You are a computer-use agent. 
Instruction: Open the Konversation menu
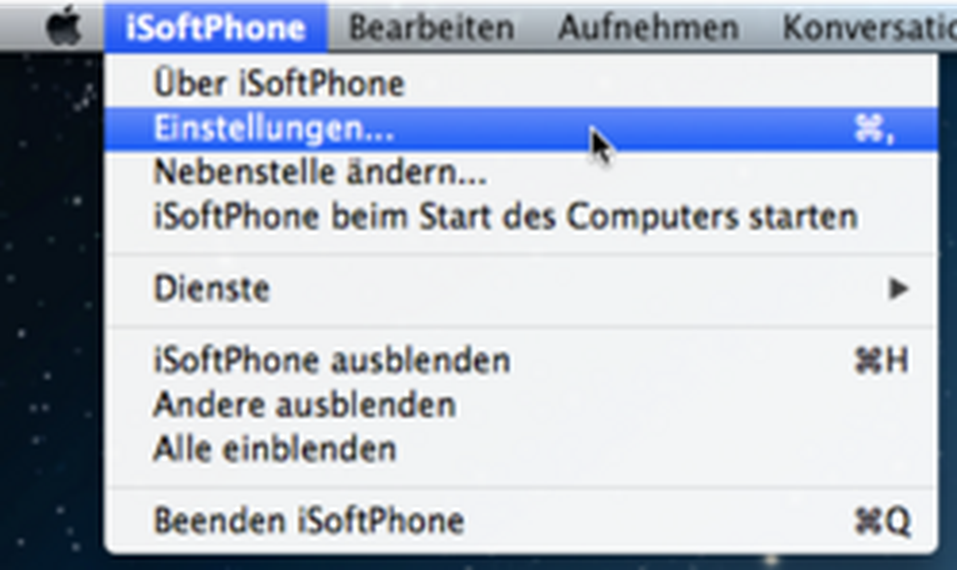click(868, 27)
